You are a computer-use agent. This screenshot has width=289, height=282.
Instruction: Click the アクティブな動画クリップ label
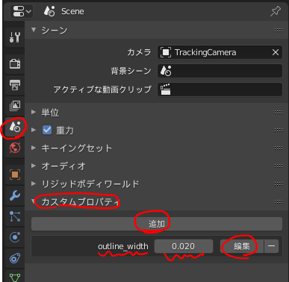[102, 90]
